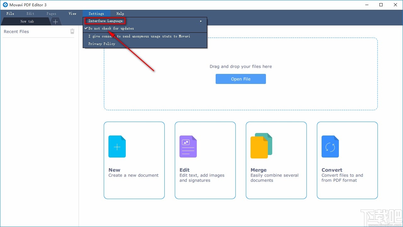Click the Merge documents icon

tap(261, 146)
